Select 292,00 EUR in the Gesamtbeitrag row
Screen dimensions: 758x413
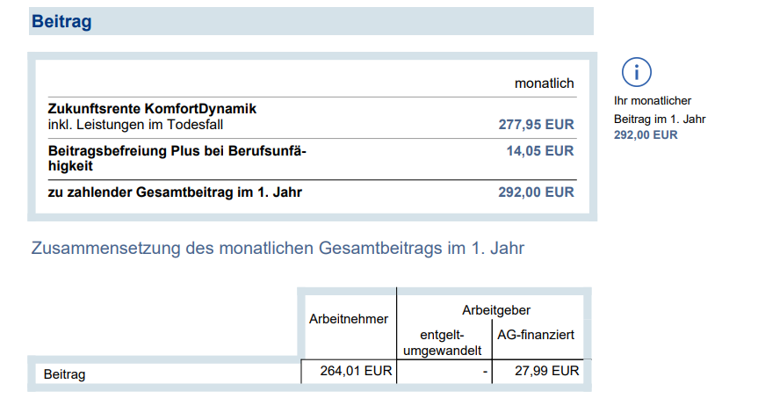pyautogui.click(x=536, y=192)
